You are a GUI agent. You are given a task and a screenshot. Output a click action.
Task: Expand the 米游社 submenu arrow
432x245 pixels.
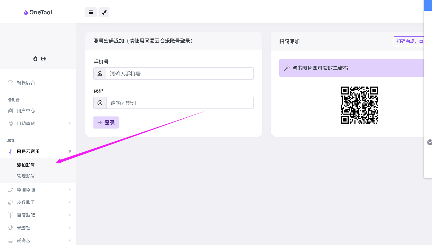pyautogui.click(x=70, y=228)
